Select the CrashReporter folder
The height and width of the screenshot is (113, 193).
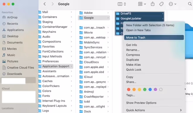(94, 97)
